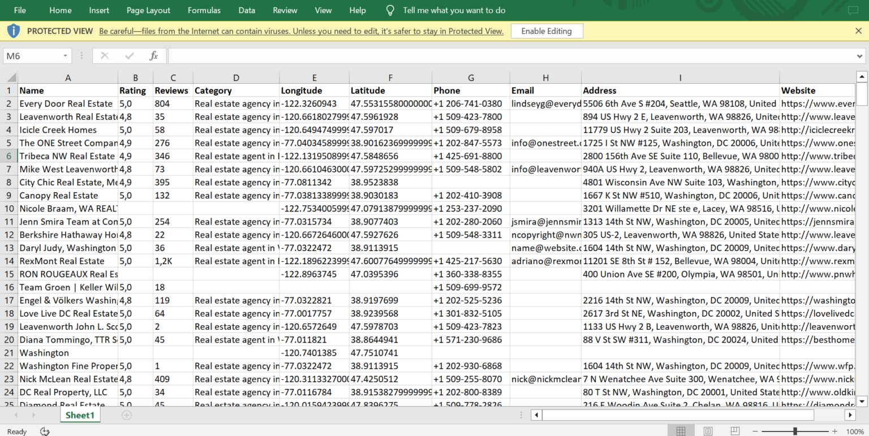This screenshot has width=869, height=436.
Task: Click the Insert Function (fx) icon
Action: tap(153, 55)
